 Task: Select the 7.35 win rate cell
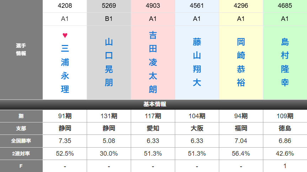click(65, 141)
